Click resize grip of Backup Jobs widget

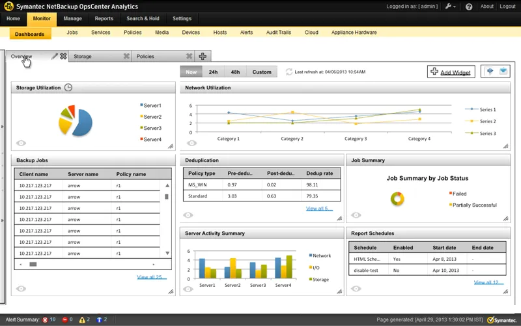pyautogui.click(x=171, y=291)
